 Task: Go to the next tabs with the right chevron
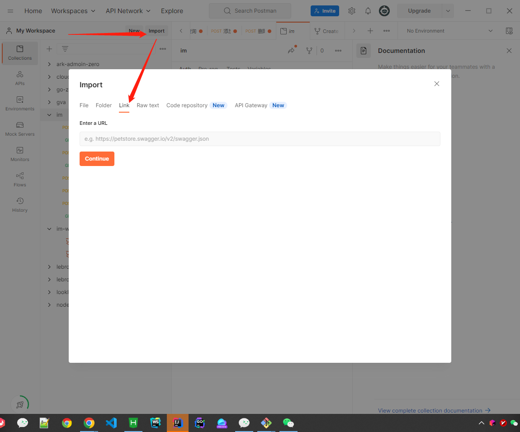354,31
